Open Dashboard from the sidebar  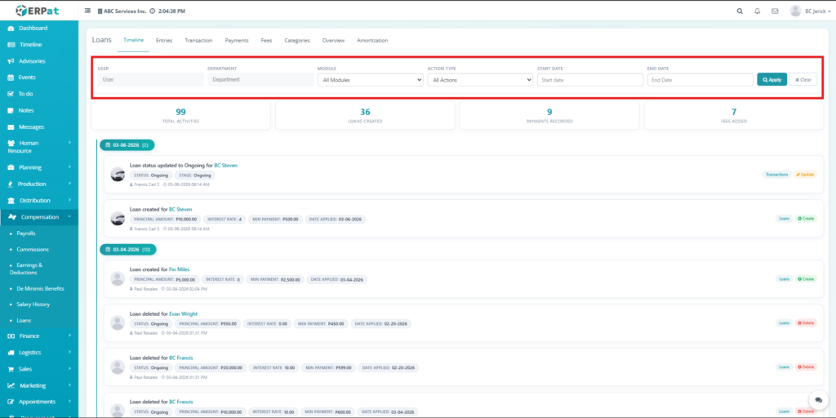click(33, 28)
